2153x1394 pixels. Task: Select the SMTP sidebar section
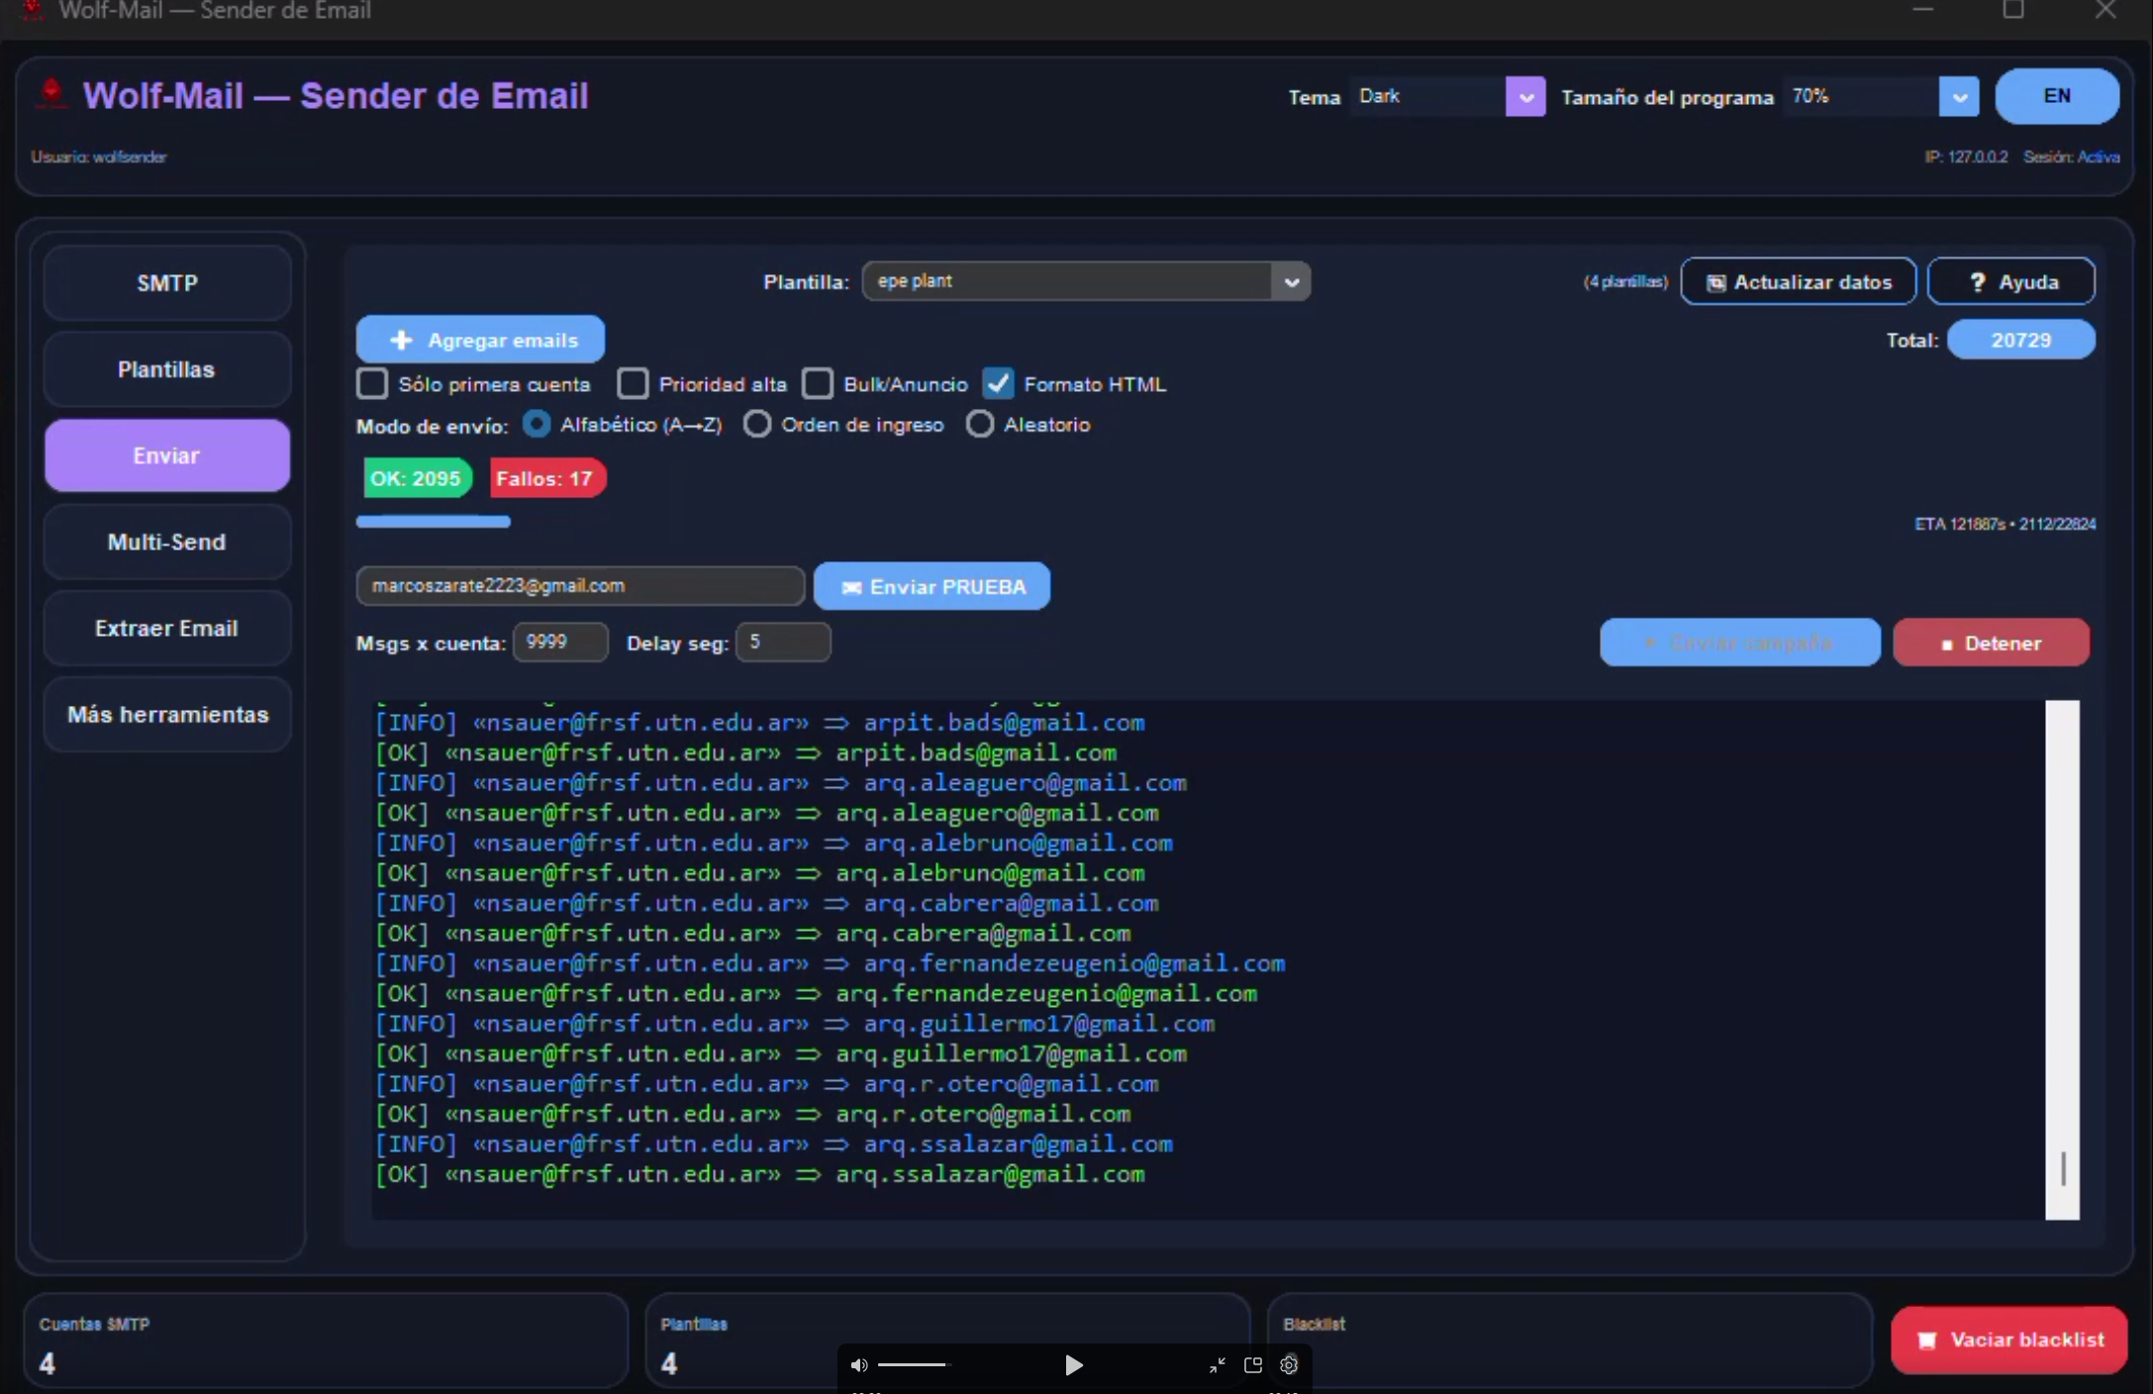[166, 282]
